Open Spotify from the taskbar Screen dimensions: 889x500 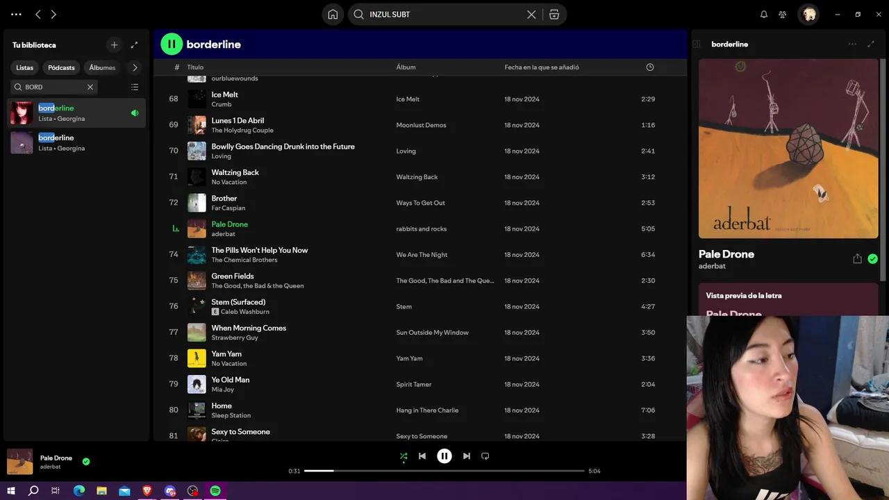[x=215, y=490]
